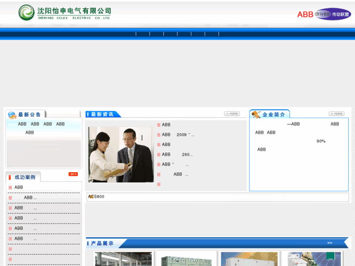Click red arrow icon of 'ABB 260...' news
355x266 pixels.
tap(159, 155)
